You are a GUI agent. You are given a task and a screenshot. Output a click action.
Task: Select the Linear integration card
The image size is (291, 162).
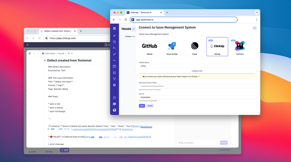tap(195, 47)
